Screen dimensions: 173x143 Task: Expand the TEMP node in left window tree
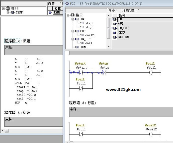[x=8, y=13]
